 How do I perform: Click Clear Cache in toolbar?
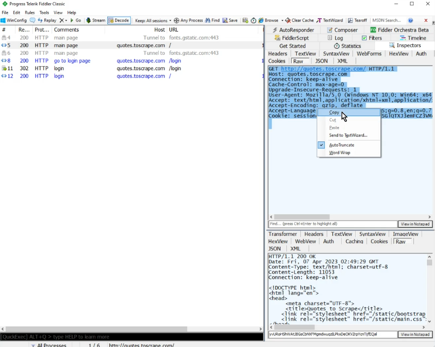(x=299, y=20)
